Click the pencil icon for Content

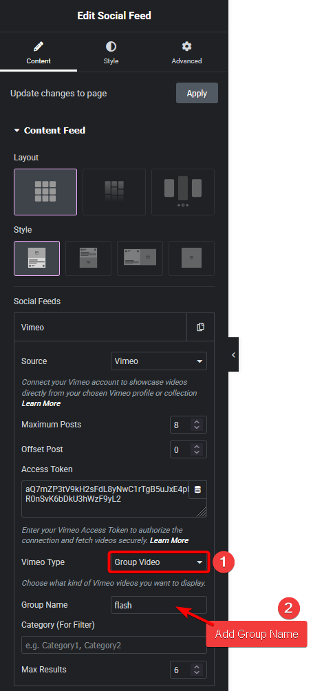click(x=39, y=46)
